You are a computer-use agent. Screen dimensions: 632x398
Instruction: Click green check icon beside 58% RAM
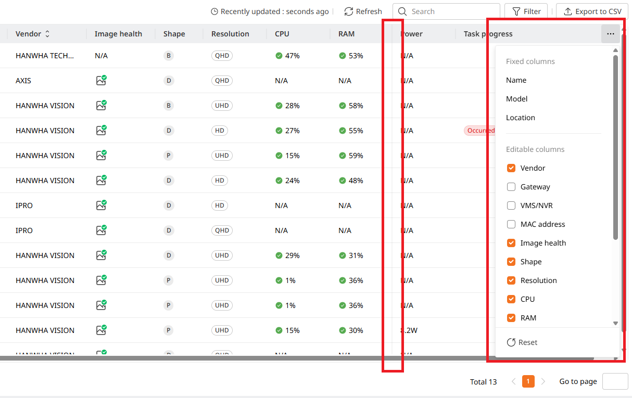tap(343, 106)
